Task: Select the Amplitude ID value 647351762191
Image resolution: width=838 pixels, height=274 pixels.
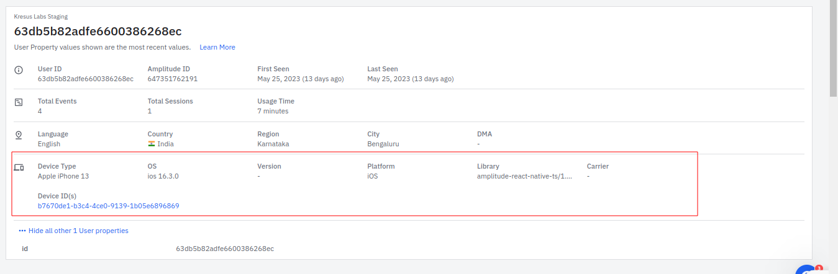Action: point(172,79)
